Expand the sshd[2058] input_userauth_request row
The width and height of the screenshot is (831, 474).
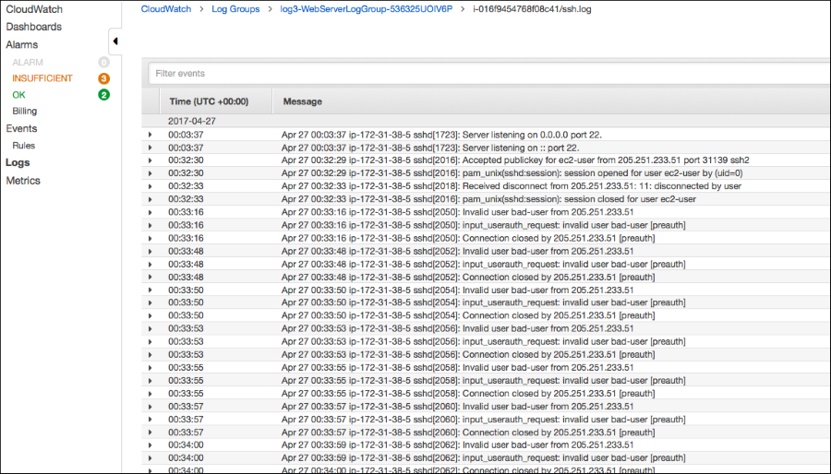(150, 380)
